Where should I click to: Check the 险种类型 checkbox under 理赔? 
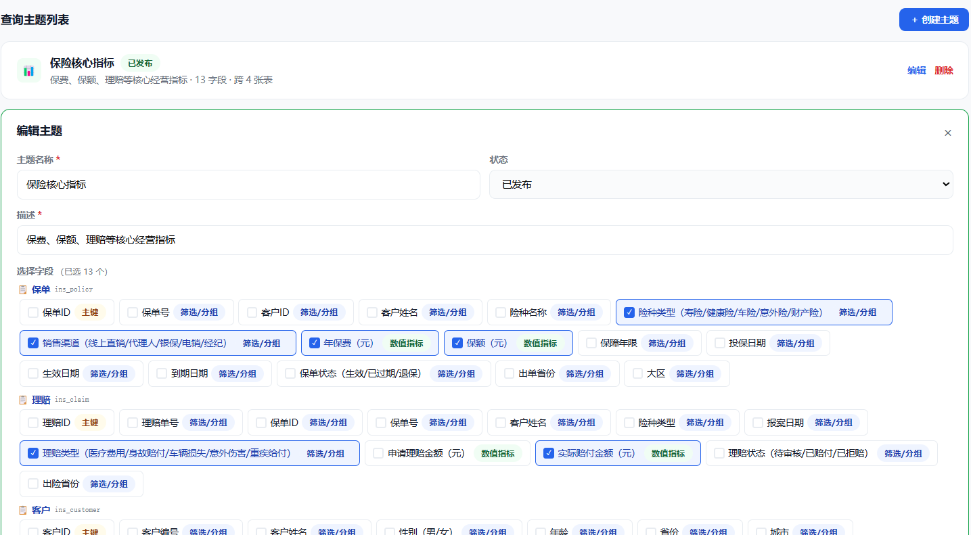(629, 423)
